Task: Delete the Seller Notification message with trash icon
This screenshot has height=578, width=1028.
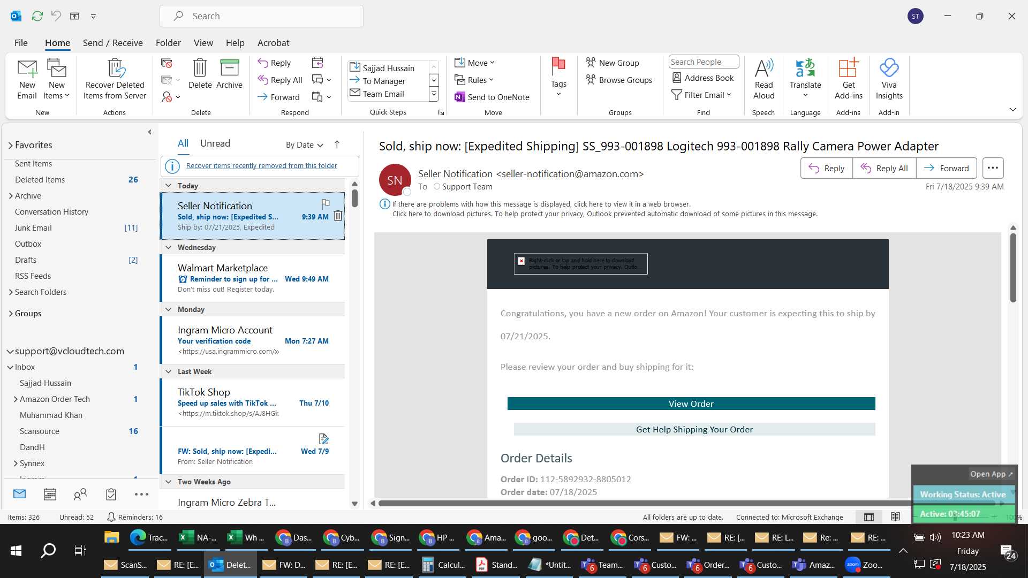Action: [338, 216]
